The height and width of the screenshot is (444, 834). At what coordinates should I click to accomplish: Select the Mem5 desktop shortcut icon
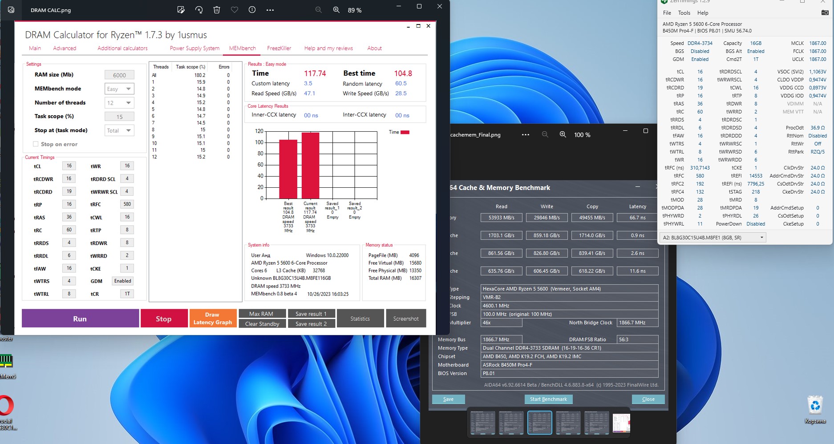7,366
